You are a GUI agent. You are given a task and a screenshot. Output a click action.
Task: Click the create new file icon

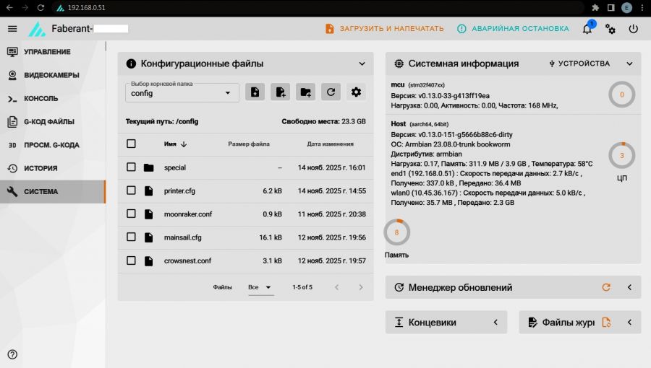[280, 92]
